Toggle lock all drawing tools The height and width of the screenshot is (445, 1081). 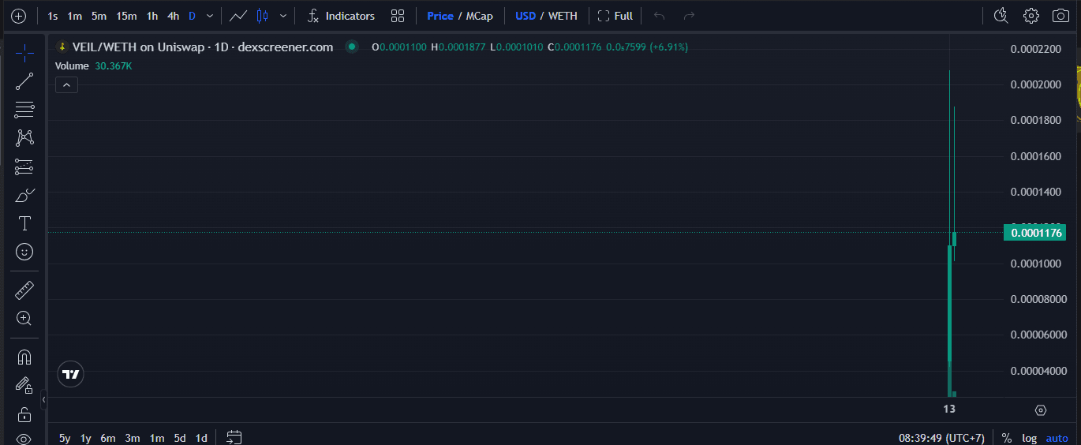pyautogui.click(x=24, y=413)
